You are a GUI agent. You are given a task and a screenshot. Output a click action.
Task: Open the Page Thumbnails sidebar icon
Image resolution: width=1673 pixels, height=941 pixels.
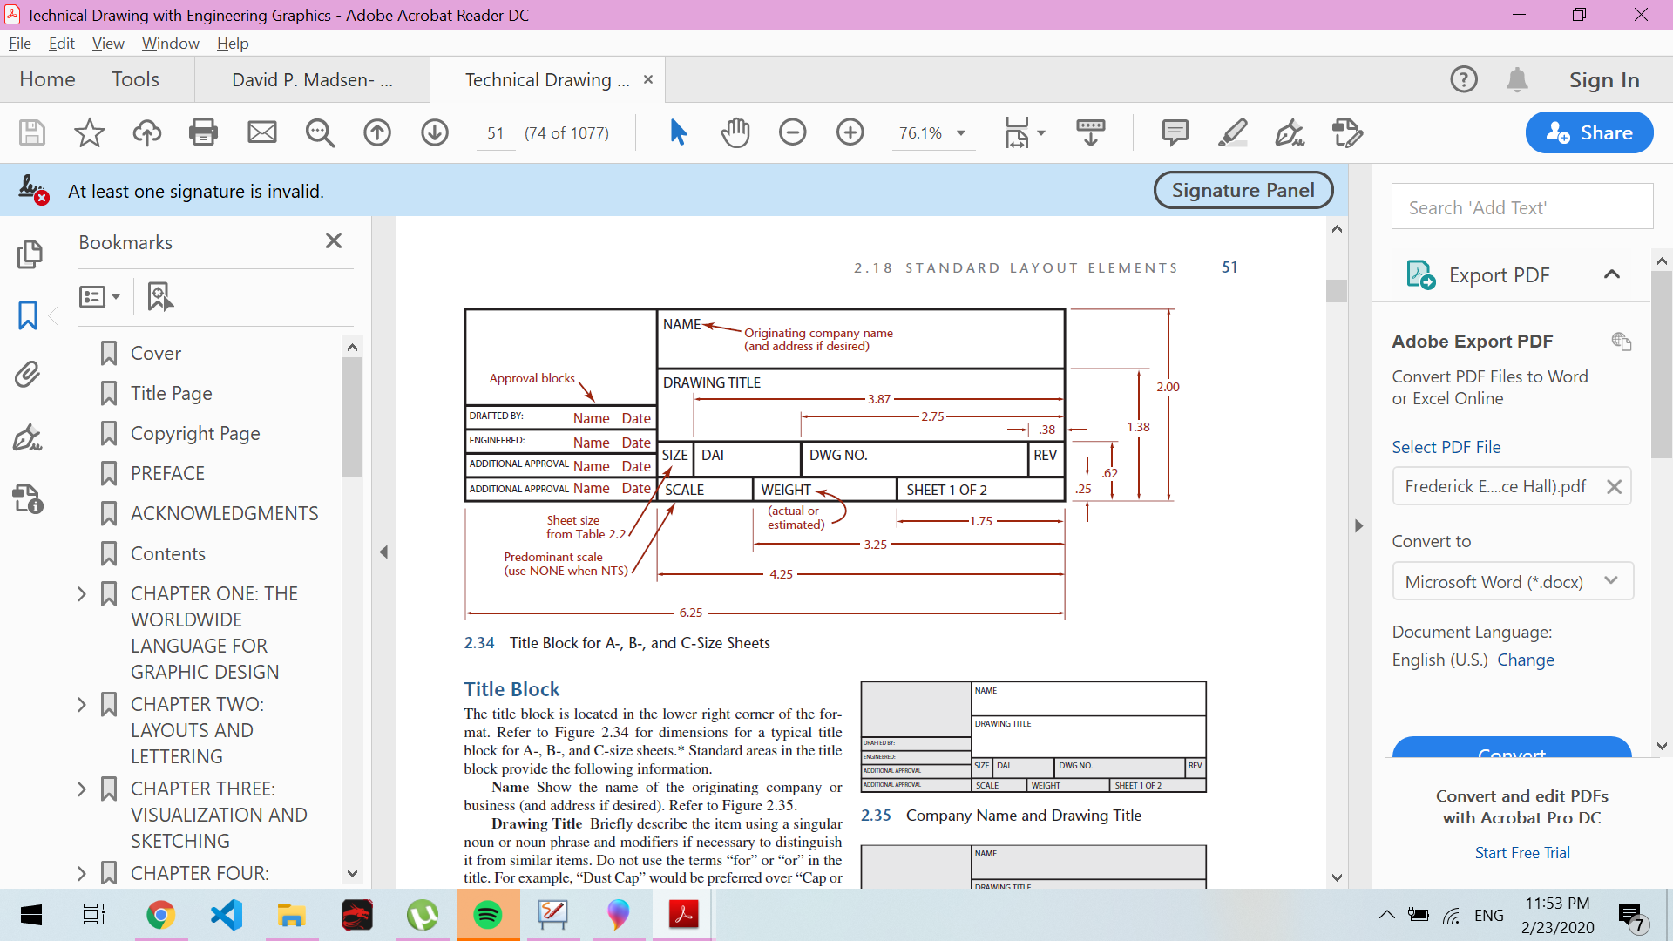(28, 254)
